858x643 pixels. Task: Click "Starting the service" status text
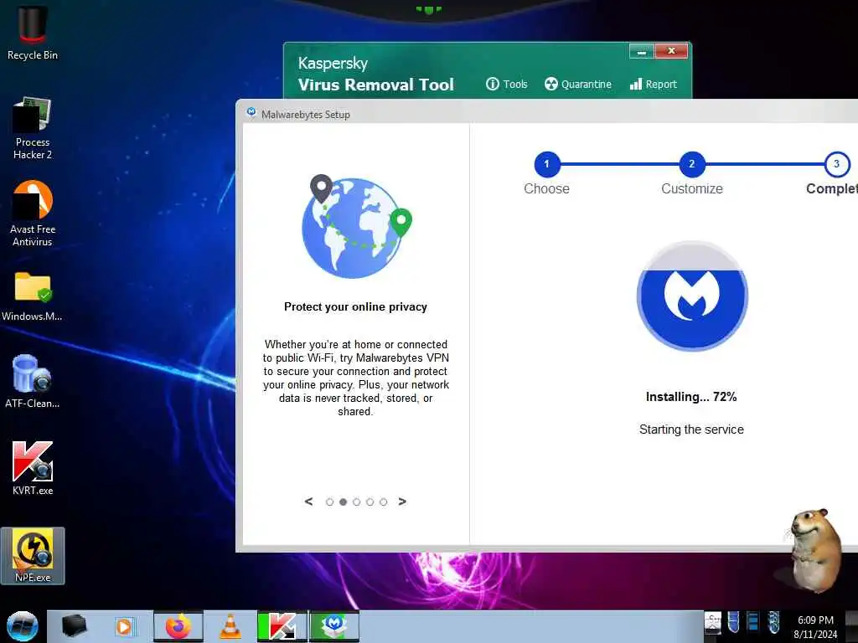click(x=691, y=430)
